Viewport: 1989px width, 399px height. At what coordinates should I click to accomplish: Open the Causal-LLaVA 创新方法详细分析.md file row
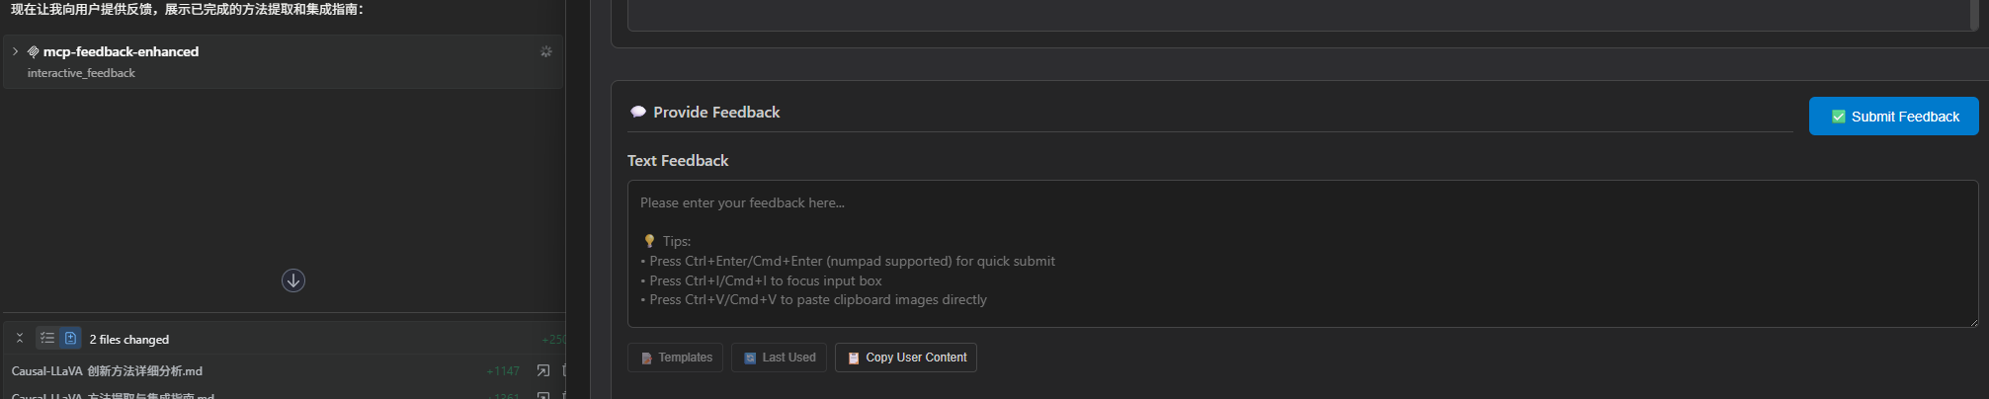pos(107,371)
